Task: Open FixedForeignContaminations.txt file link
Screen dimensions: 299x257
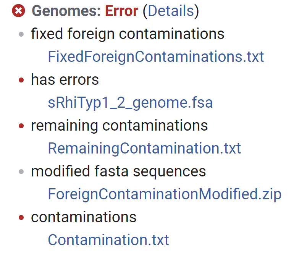Action: [156, 57]
